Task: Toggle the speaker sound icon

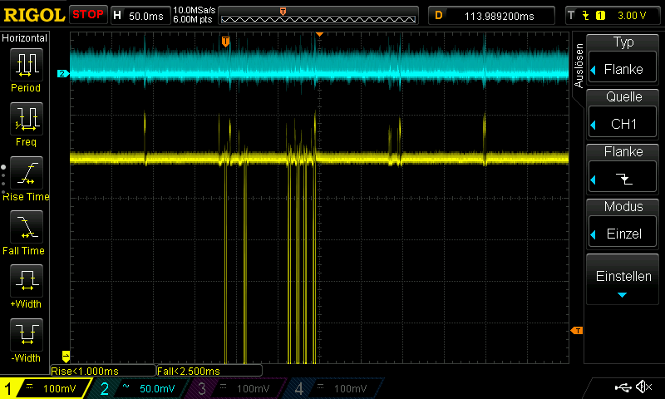Action: (643, 387)
